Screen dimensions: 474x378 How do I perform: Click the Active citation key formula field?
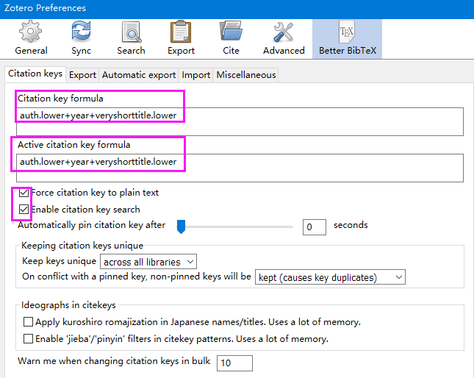(240, 168)
